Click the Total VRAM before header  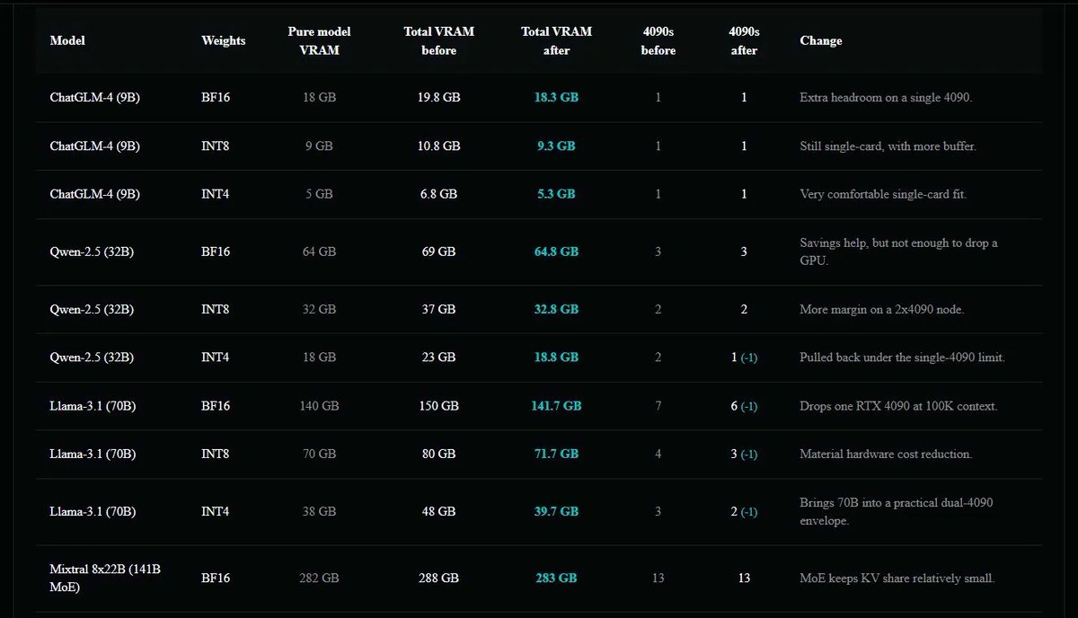click(x=438, y=40)
